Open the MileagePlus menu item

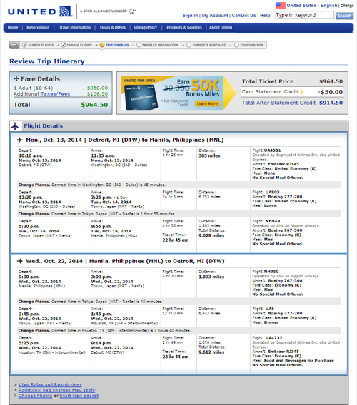145,28
